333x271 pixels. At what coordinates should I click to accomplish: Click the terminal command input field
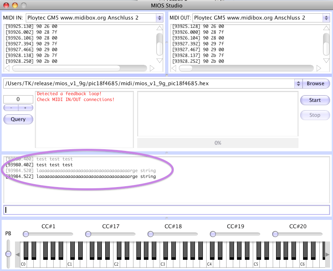167,210
